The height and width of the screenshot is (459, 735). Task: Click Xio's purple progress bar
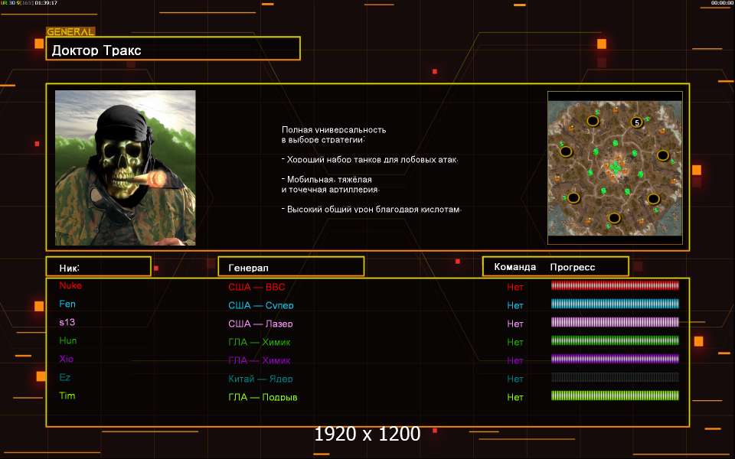pos(615,359)
